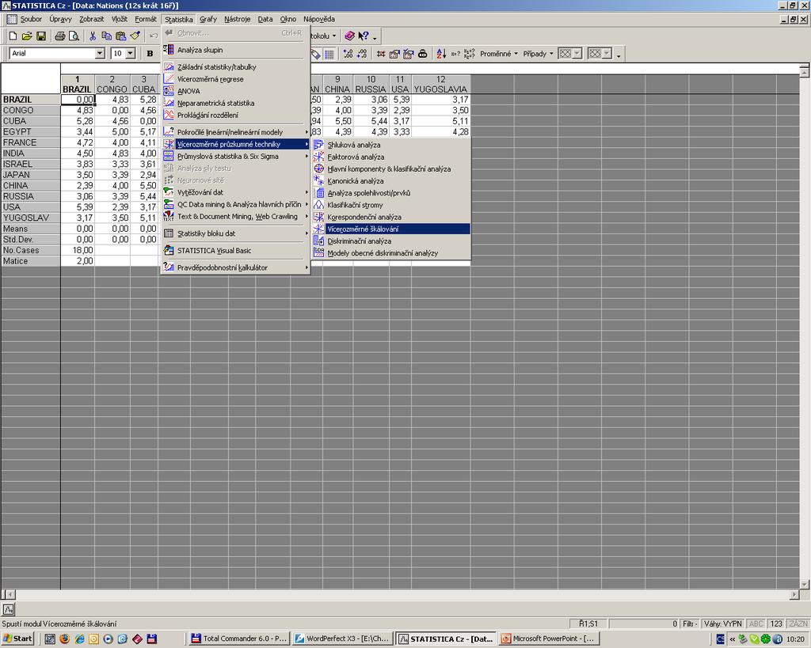Choose Neparametrická statistika menu entry
The image size is (811, 648).
tap(236, 103)
